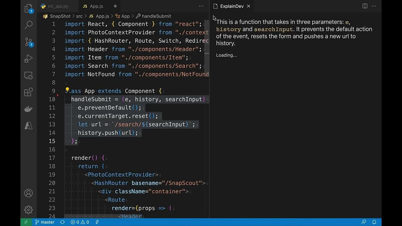
Task: Click on e.preventDefault() code line
Action: pyautogui.click(x=110, y=108)
